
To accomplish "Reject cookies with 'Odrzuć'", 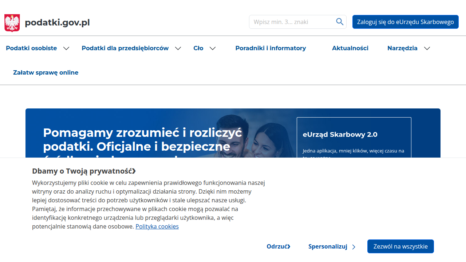I will pos(278,246).
